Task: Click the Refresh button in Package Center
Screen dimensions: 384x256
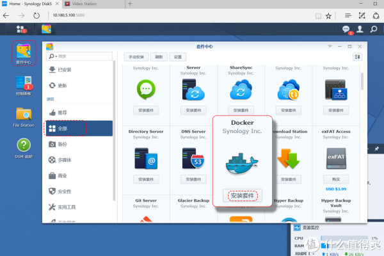Action: [x=159, y=57]
